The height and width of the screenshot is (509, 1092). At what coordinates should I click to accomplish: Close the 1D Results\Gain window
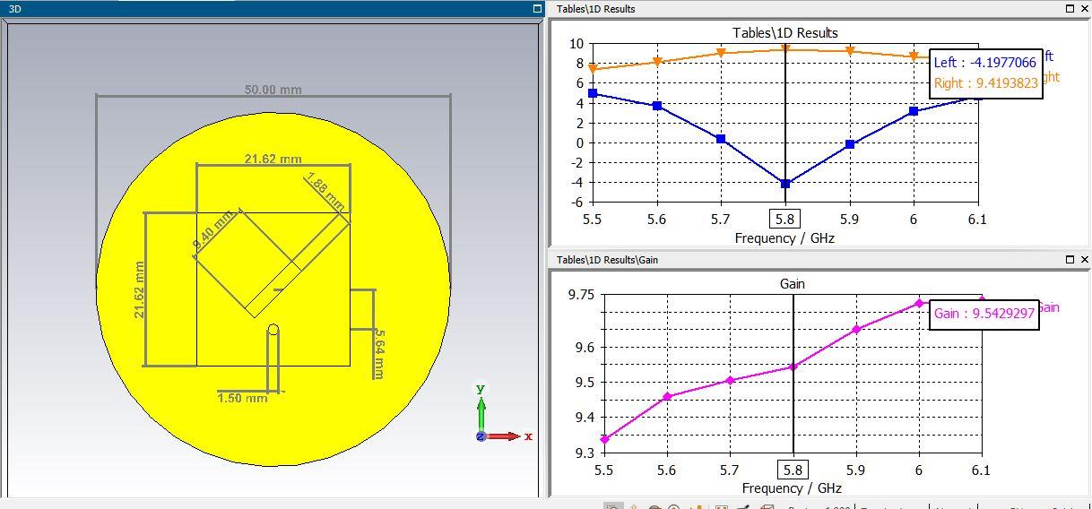tap(1084, 259)
